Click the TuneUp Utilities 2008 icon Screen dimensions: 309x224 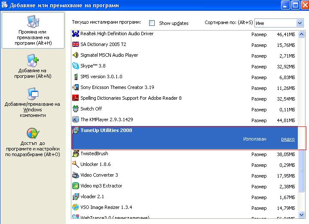(76, 130)
